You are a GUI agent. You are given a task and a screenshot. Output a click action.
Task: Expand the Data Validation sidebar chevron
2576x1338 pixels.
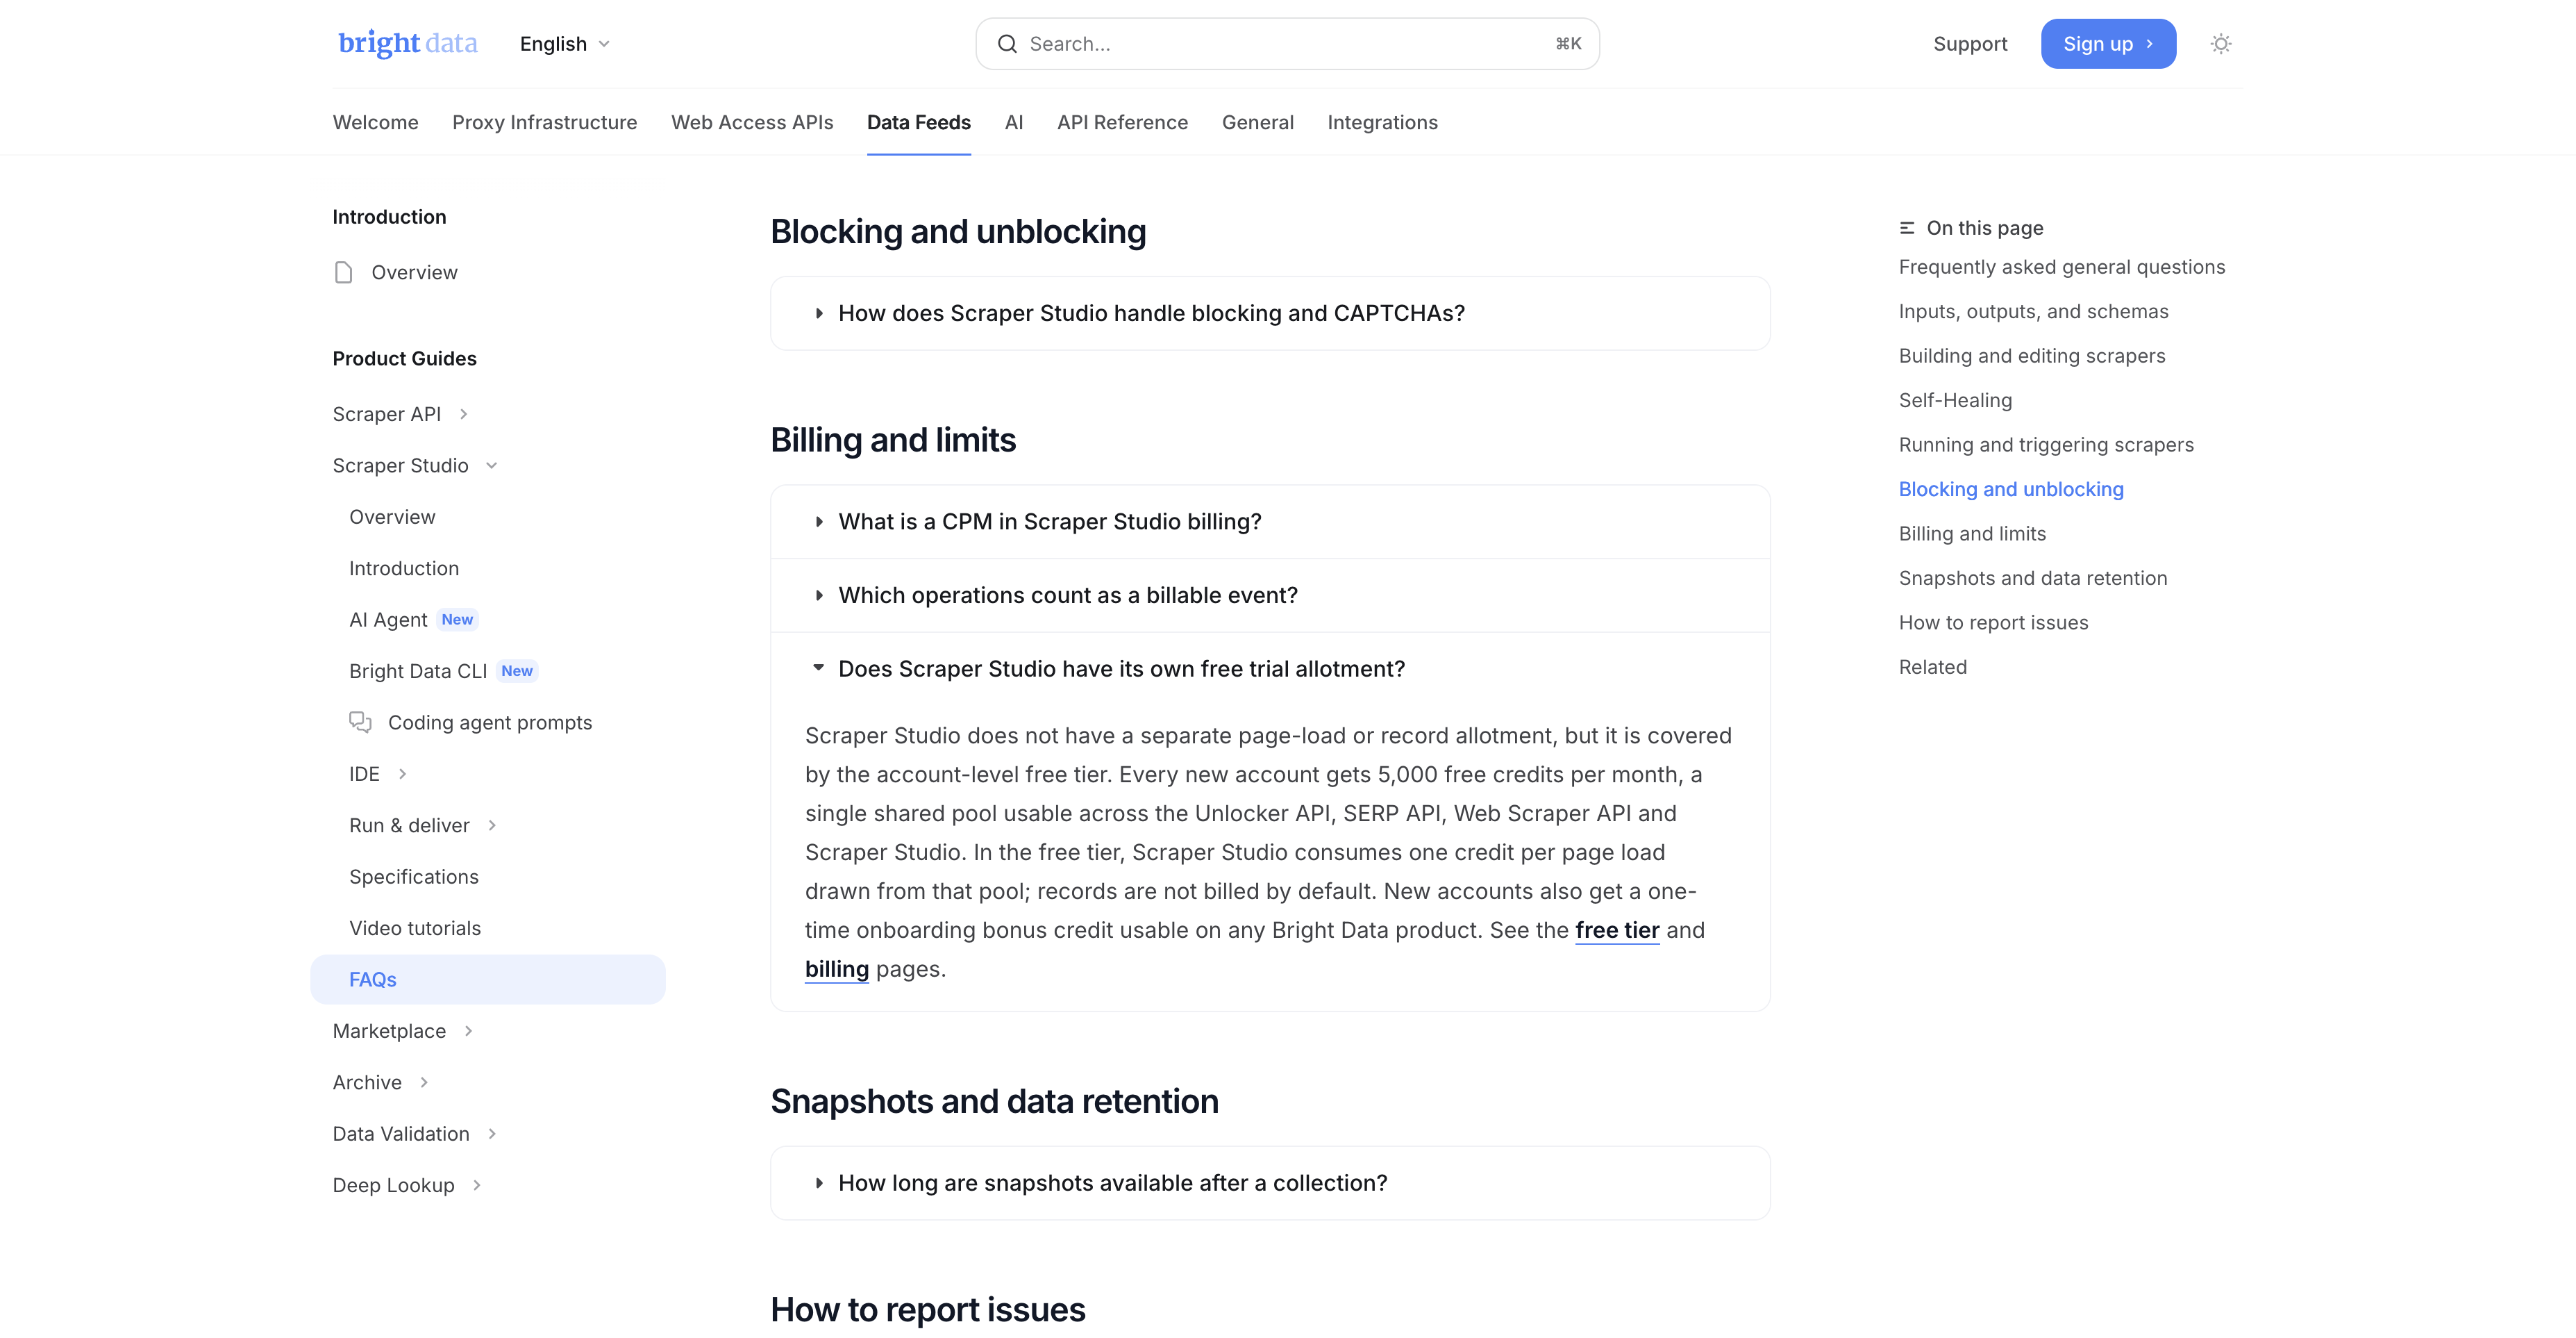(492, 1134)
